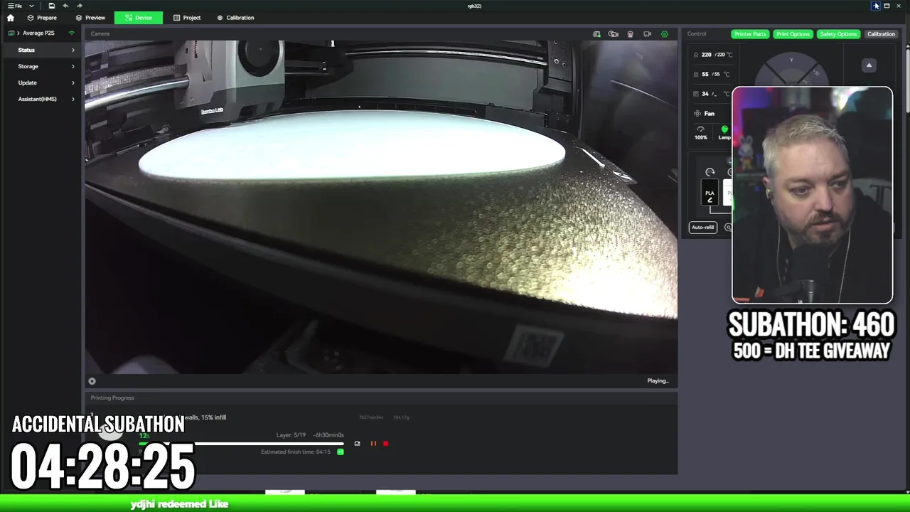The height and width of the screenshot is (512, 910).
Task: Open the Calibration tab in the top bar
Action: tap(235, 18)
